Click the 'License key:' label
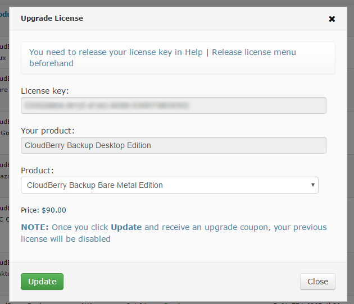This screenshot has width=354, height=304. pyautogui.click(x=45, y=91)
